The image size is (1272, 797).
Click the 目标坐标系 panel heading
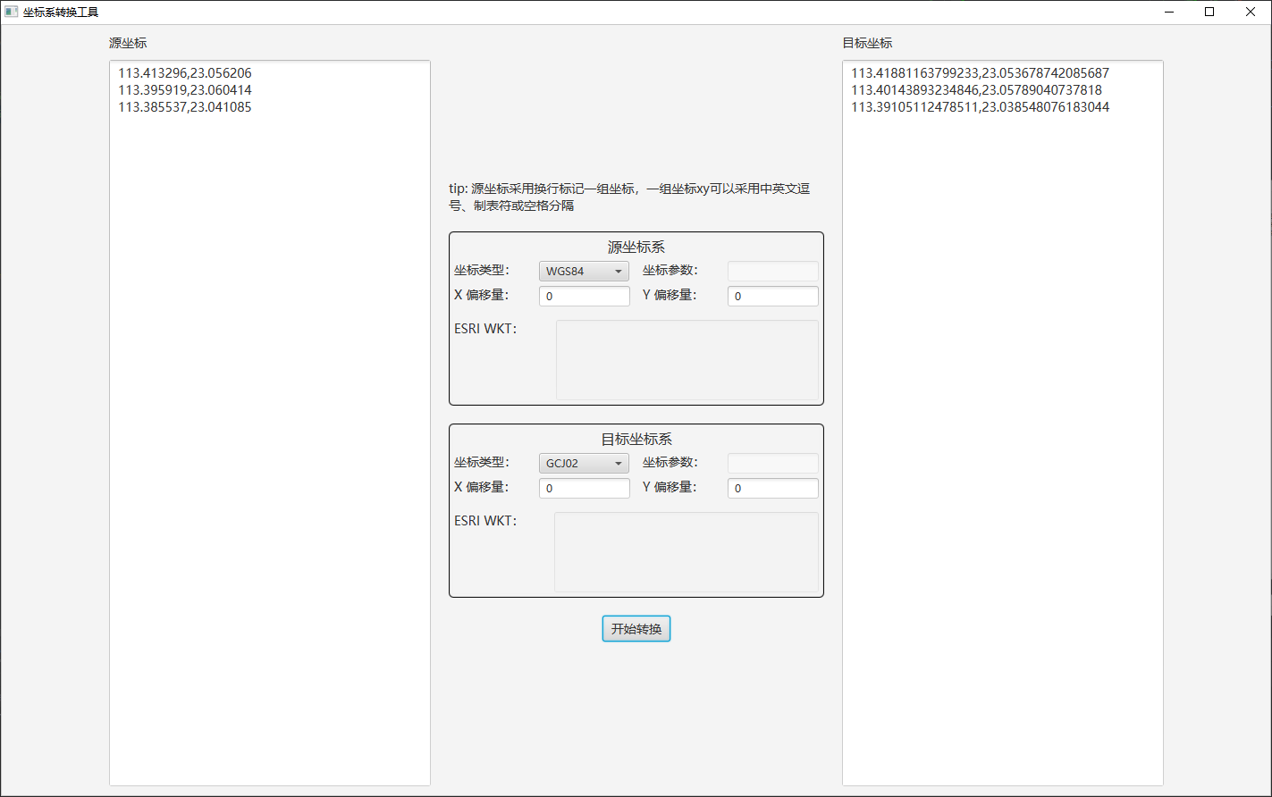point(636,440)
